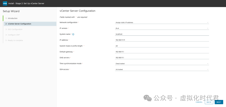
Task: Open the Time synchronization mode dropdown
Action: click(162, 64)
